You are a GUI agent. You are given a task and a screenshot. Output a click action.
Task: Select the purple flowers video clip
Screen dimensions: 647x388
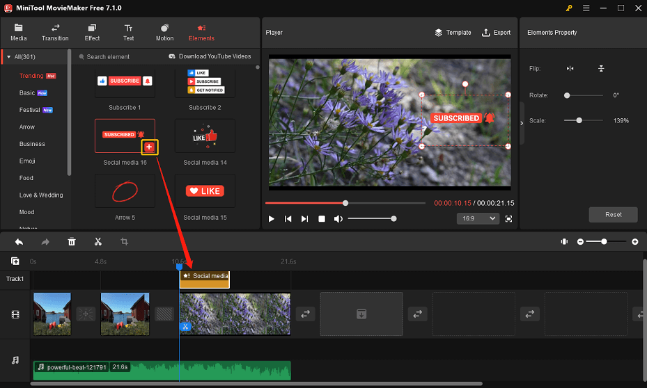pos(235,314)
